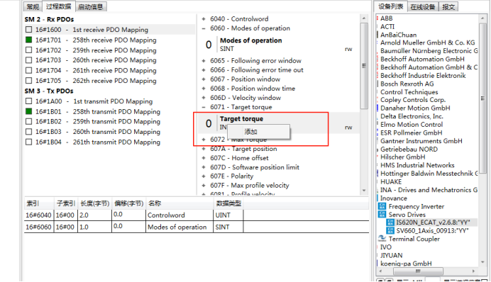Click the Frequency Inverter device icon
This screenshot has width=491, height=282.
click(x=382, y=206)
